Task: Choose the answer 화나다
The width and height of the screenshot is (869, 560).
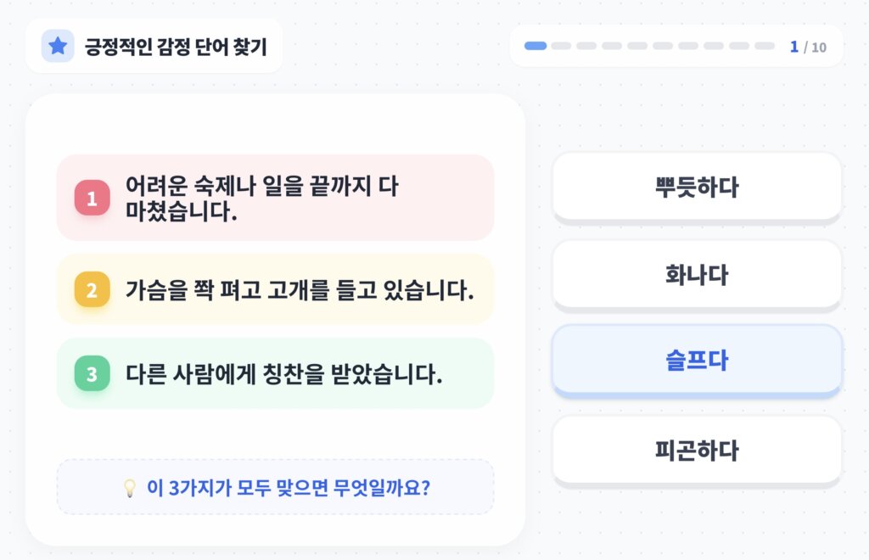Action: point(697,274)
